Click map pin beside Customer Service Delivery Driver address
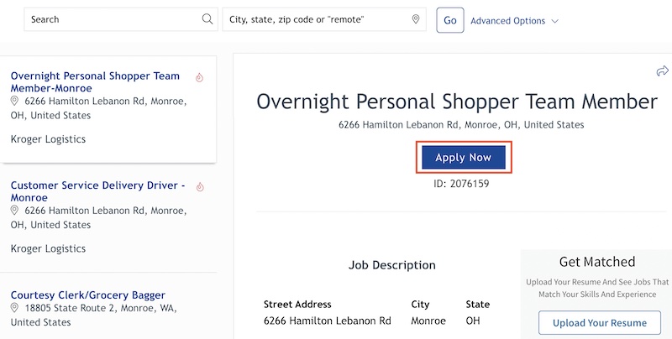 pyautogui.click(x=14, y=210)
